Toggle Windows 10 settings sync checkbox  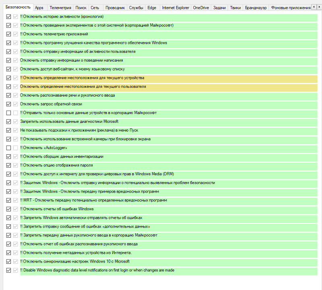point(8,261)
